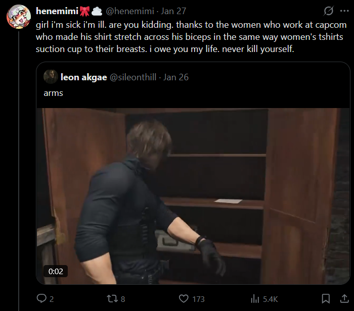Open henemimi's profile avatar
The height and width of the screenshot is (311, 354).
19,17
